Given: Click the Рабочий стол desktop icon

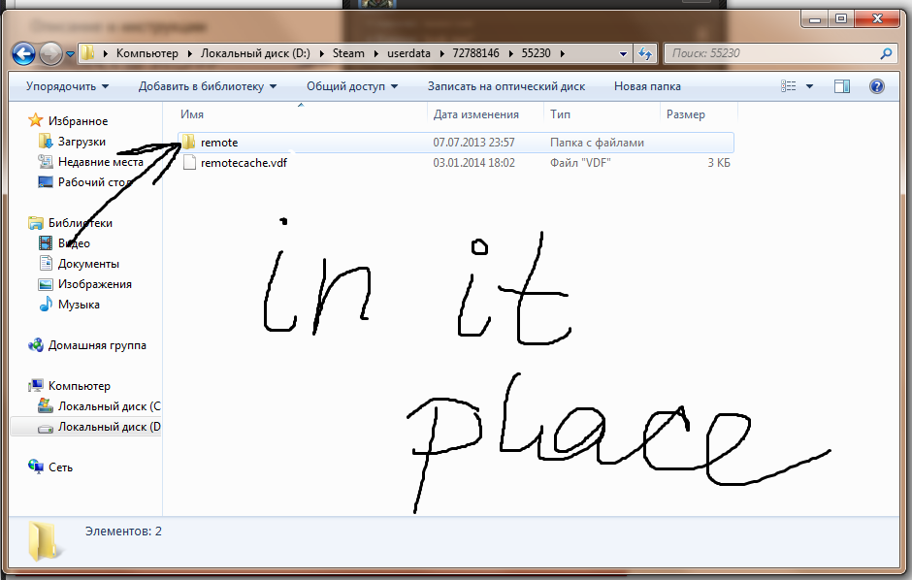Looking at the screenshot, I should click(46, 182).
